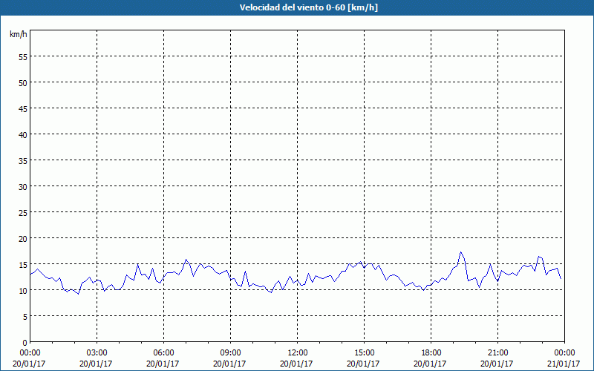Click the y-axis value 45
This screenshot has height=371, width=594.
coord(23,108)
